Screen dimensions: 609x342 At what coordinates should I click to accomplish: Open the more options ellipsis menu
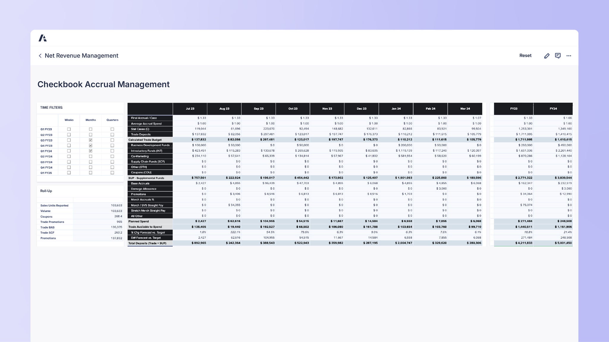click(x=569, y=56)
